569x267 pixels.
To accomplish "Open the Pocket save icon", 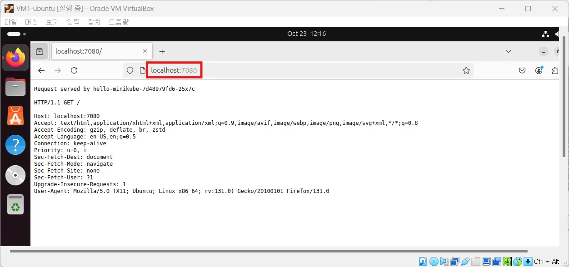I will click(522, 70).
